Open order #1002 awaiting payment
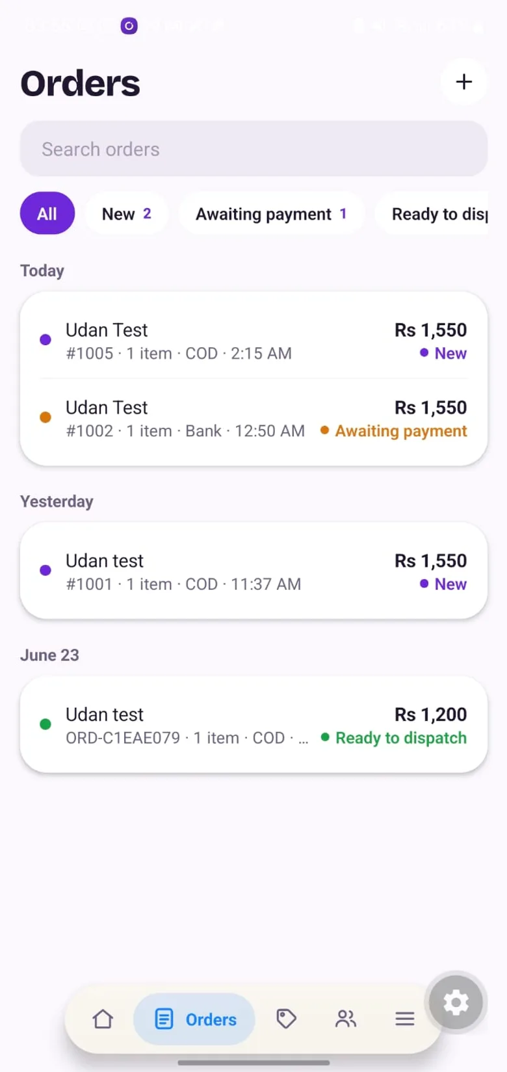The height and width of the screenshot is (1072, 507). [253, 419]
